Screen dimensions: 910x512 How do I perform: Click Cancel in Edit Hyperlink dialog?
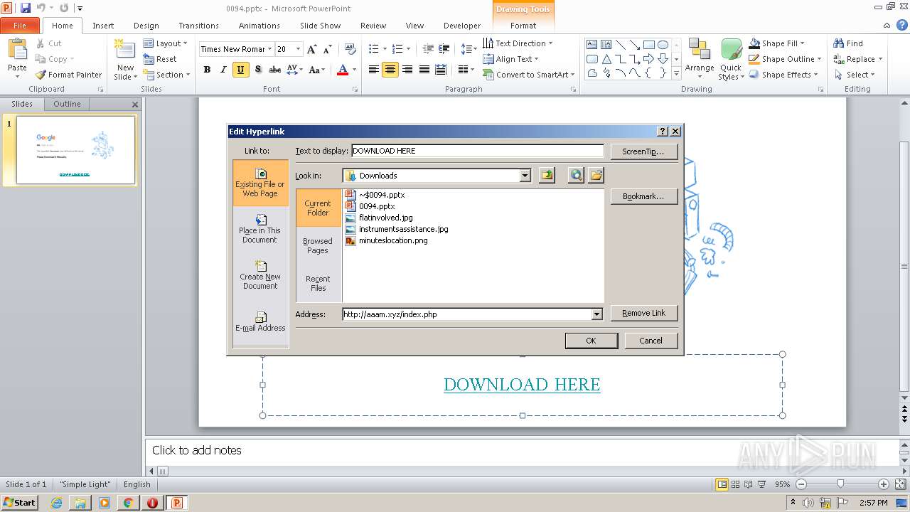651,341
